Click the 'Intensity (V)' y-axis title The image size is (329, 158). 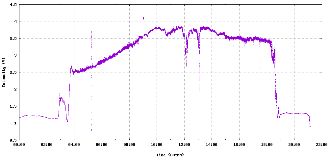tap(3, 72)
